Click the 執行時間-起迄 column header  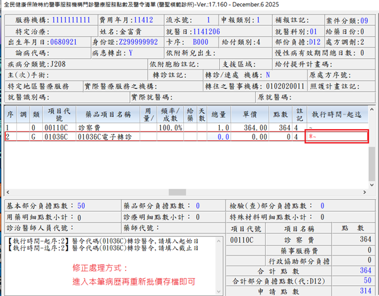335,114
